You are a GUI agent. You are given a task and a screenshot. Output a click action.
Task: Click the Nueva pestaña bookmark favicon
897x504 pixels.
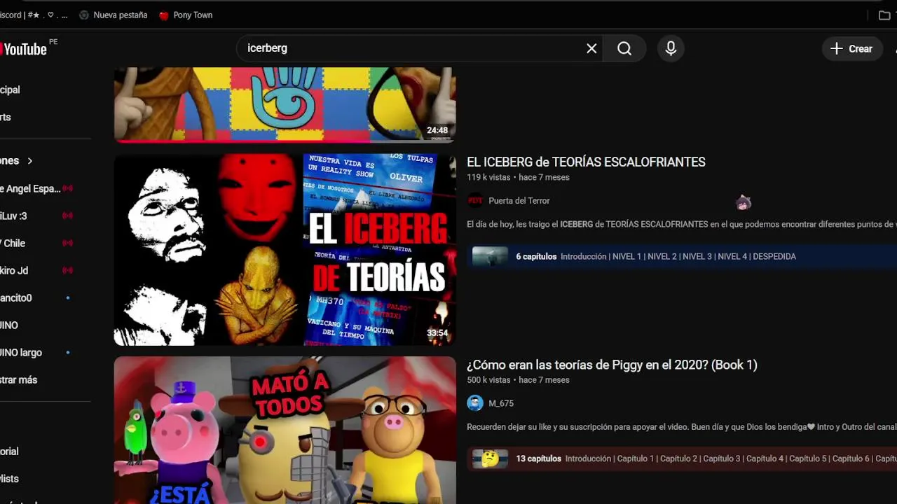(84, 15)
